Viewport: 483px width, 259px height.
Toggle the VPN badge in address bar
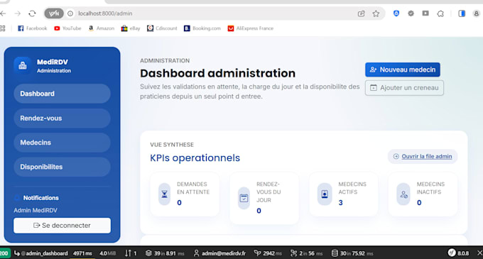tap(54, 13)
